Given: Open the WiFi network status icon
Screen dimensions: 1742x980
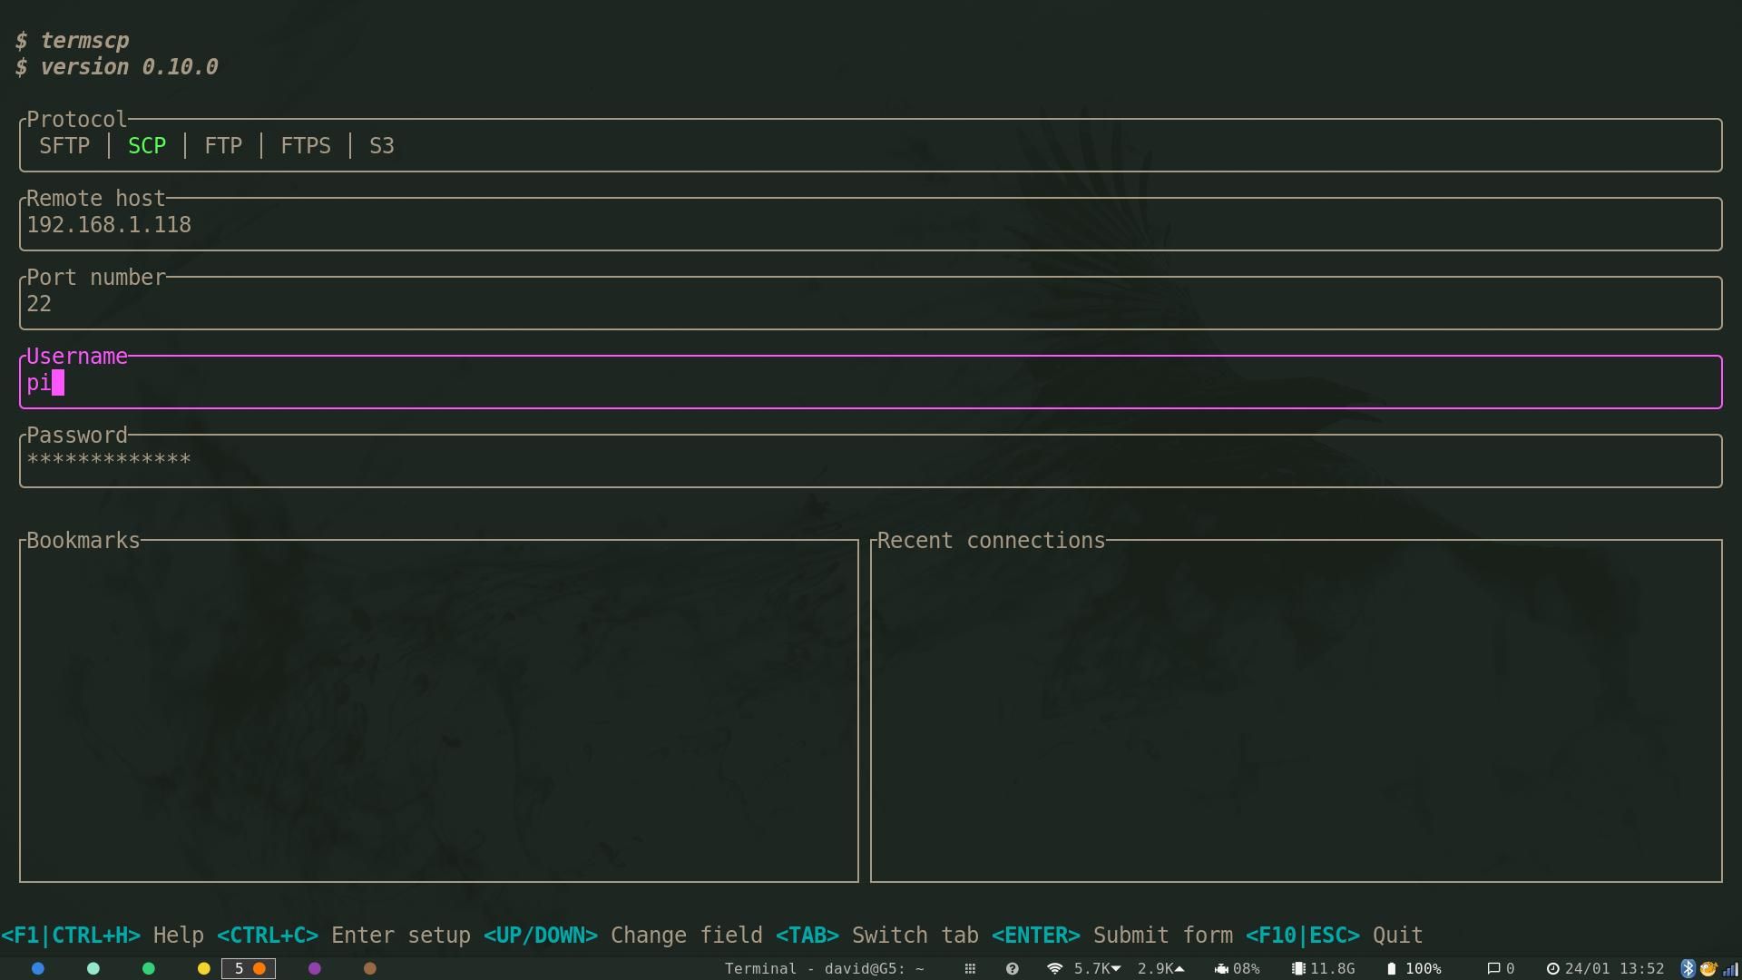Looking at the screenshot, I should (x=1054, y=969).
